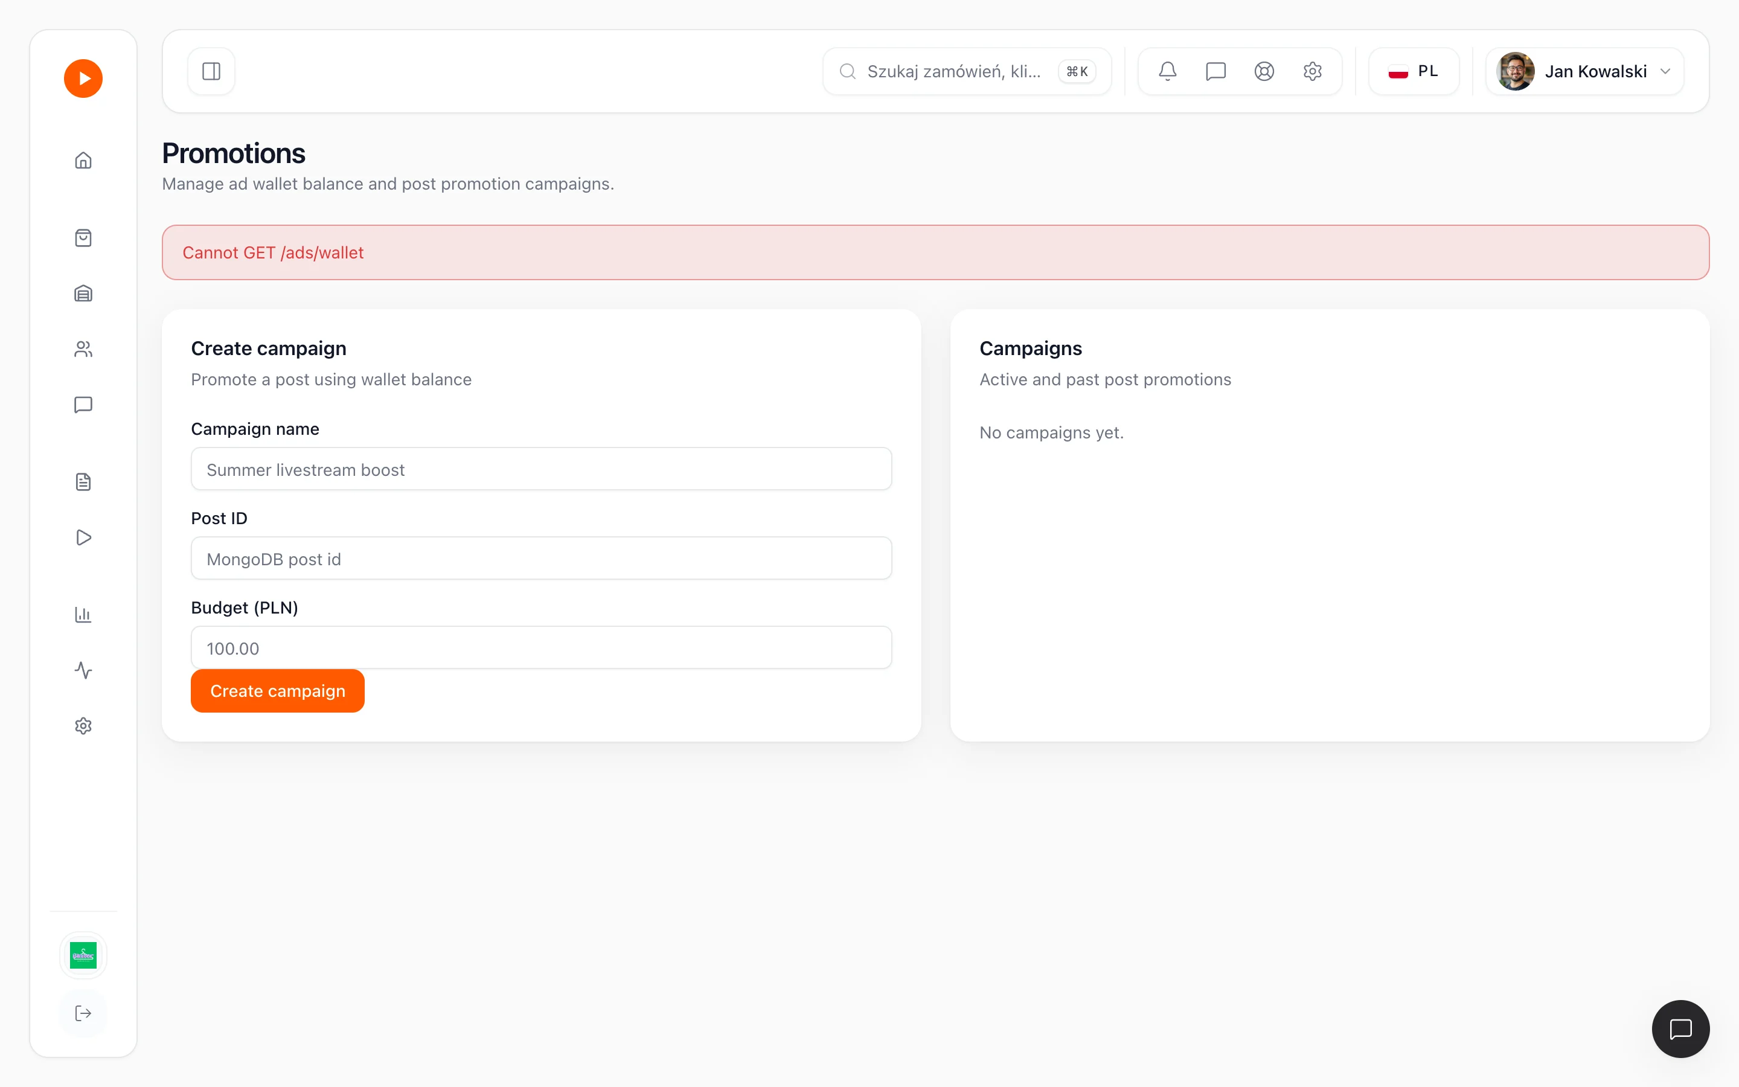Toggle the sidebar panel collapse button

pos(211,71)
